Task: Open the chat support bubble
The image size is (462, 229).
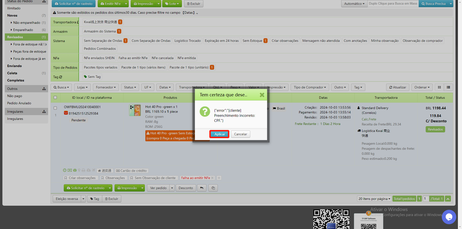Action: 449,217
